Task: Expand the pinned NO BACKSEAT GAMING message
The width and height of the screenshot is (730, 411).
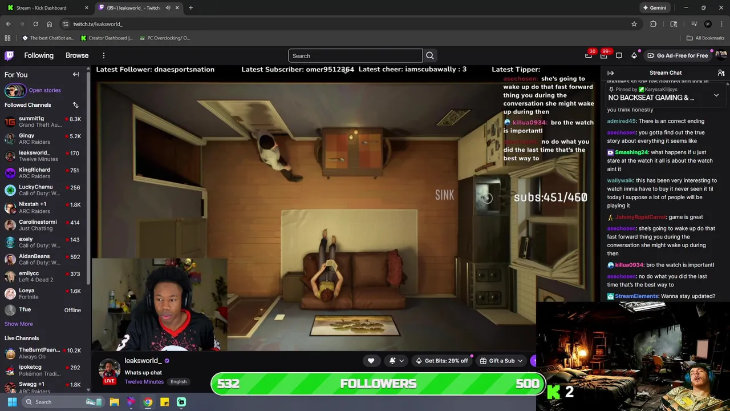Action: [x=716, y=96]
